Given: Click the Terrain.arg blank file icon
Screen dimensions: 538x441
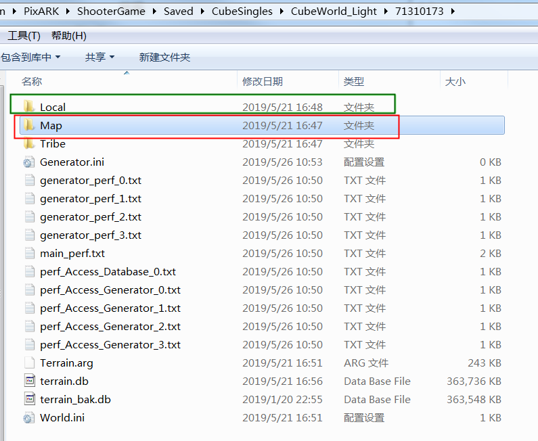Looking at the screenshot, I should pos(30,363).
